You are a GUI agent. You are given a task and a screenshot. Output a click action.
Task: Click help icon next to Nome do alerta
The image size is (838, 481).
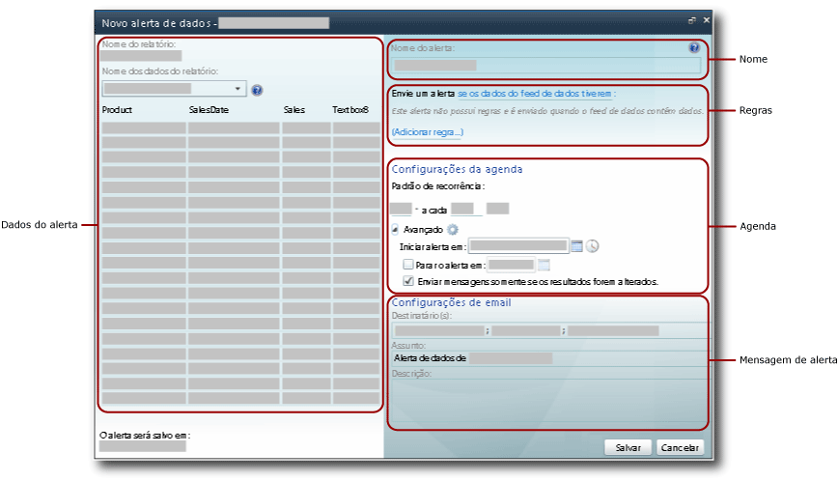tap(693, 47)
